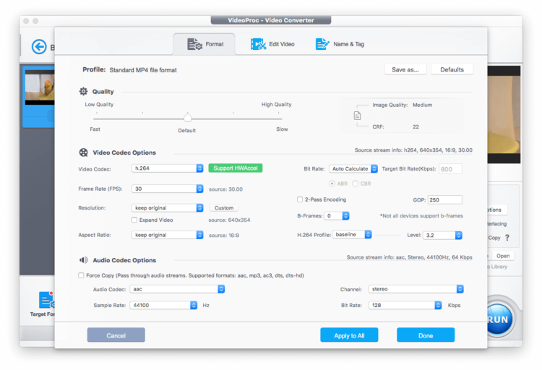Viewport: 542px width, 370px height.
Task: Open the audio Bit Rate 128 dropdown
Action: coord(405,306)
